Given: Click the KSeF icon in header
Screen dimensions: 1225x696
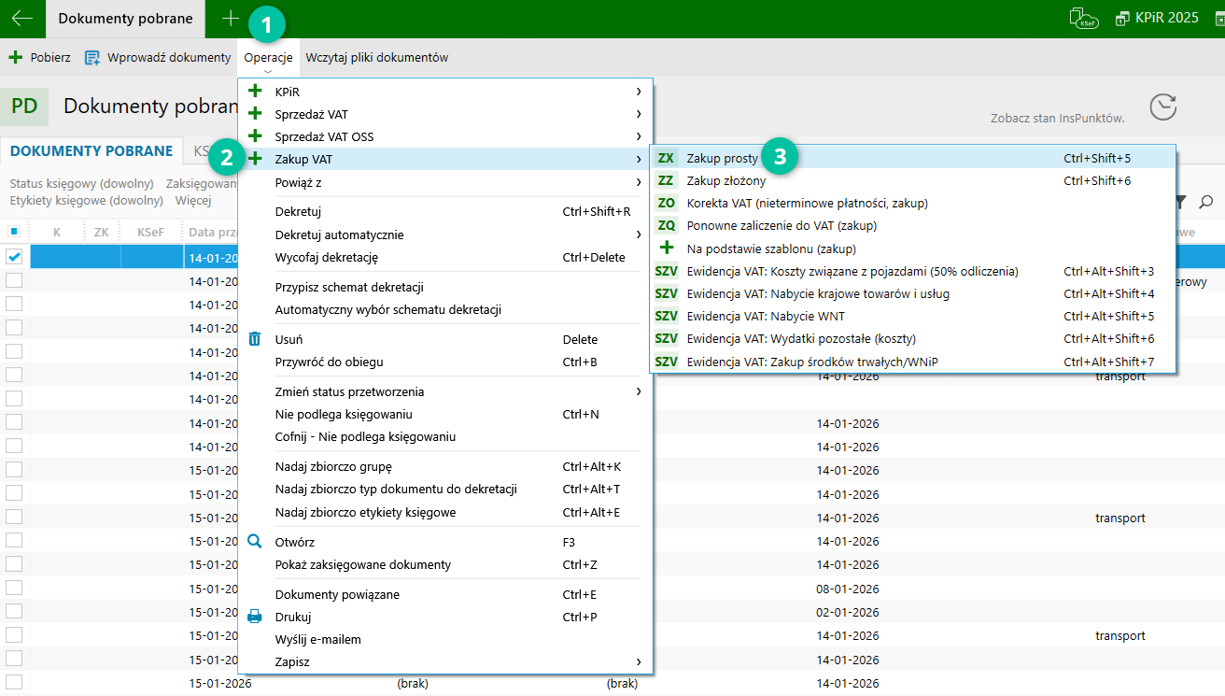Looking at the screenshot, I should click(x=1083, y=19).
